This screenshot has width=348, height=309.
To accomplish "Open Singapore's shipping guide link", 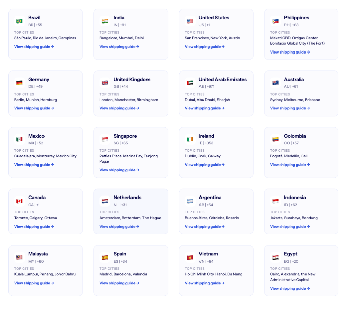I will pyautogui.click(x=119, y=170).
